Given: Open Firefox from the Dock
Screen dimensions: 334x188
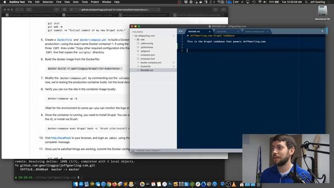Looking at the screenshot, I should click(x=114, y=184).
